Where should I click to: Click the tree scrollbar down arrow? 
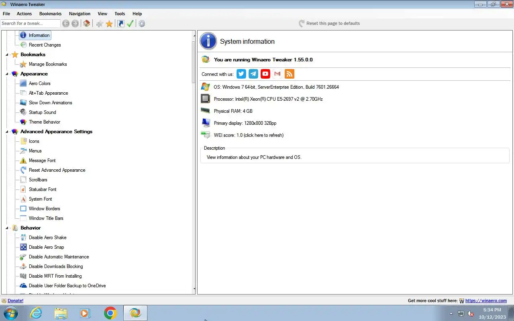pos(194,288)
